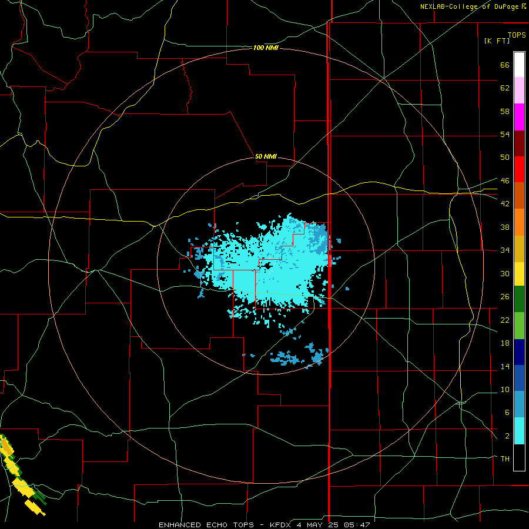Click the '46' legend value
The image size is (529, 529).
click(505, 181)
